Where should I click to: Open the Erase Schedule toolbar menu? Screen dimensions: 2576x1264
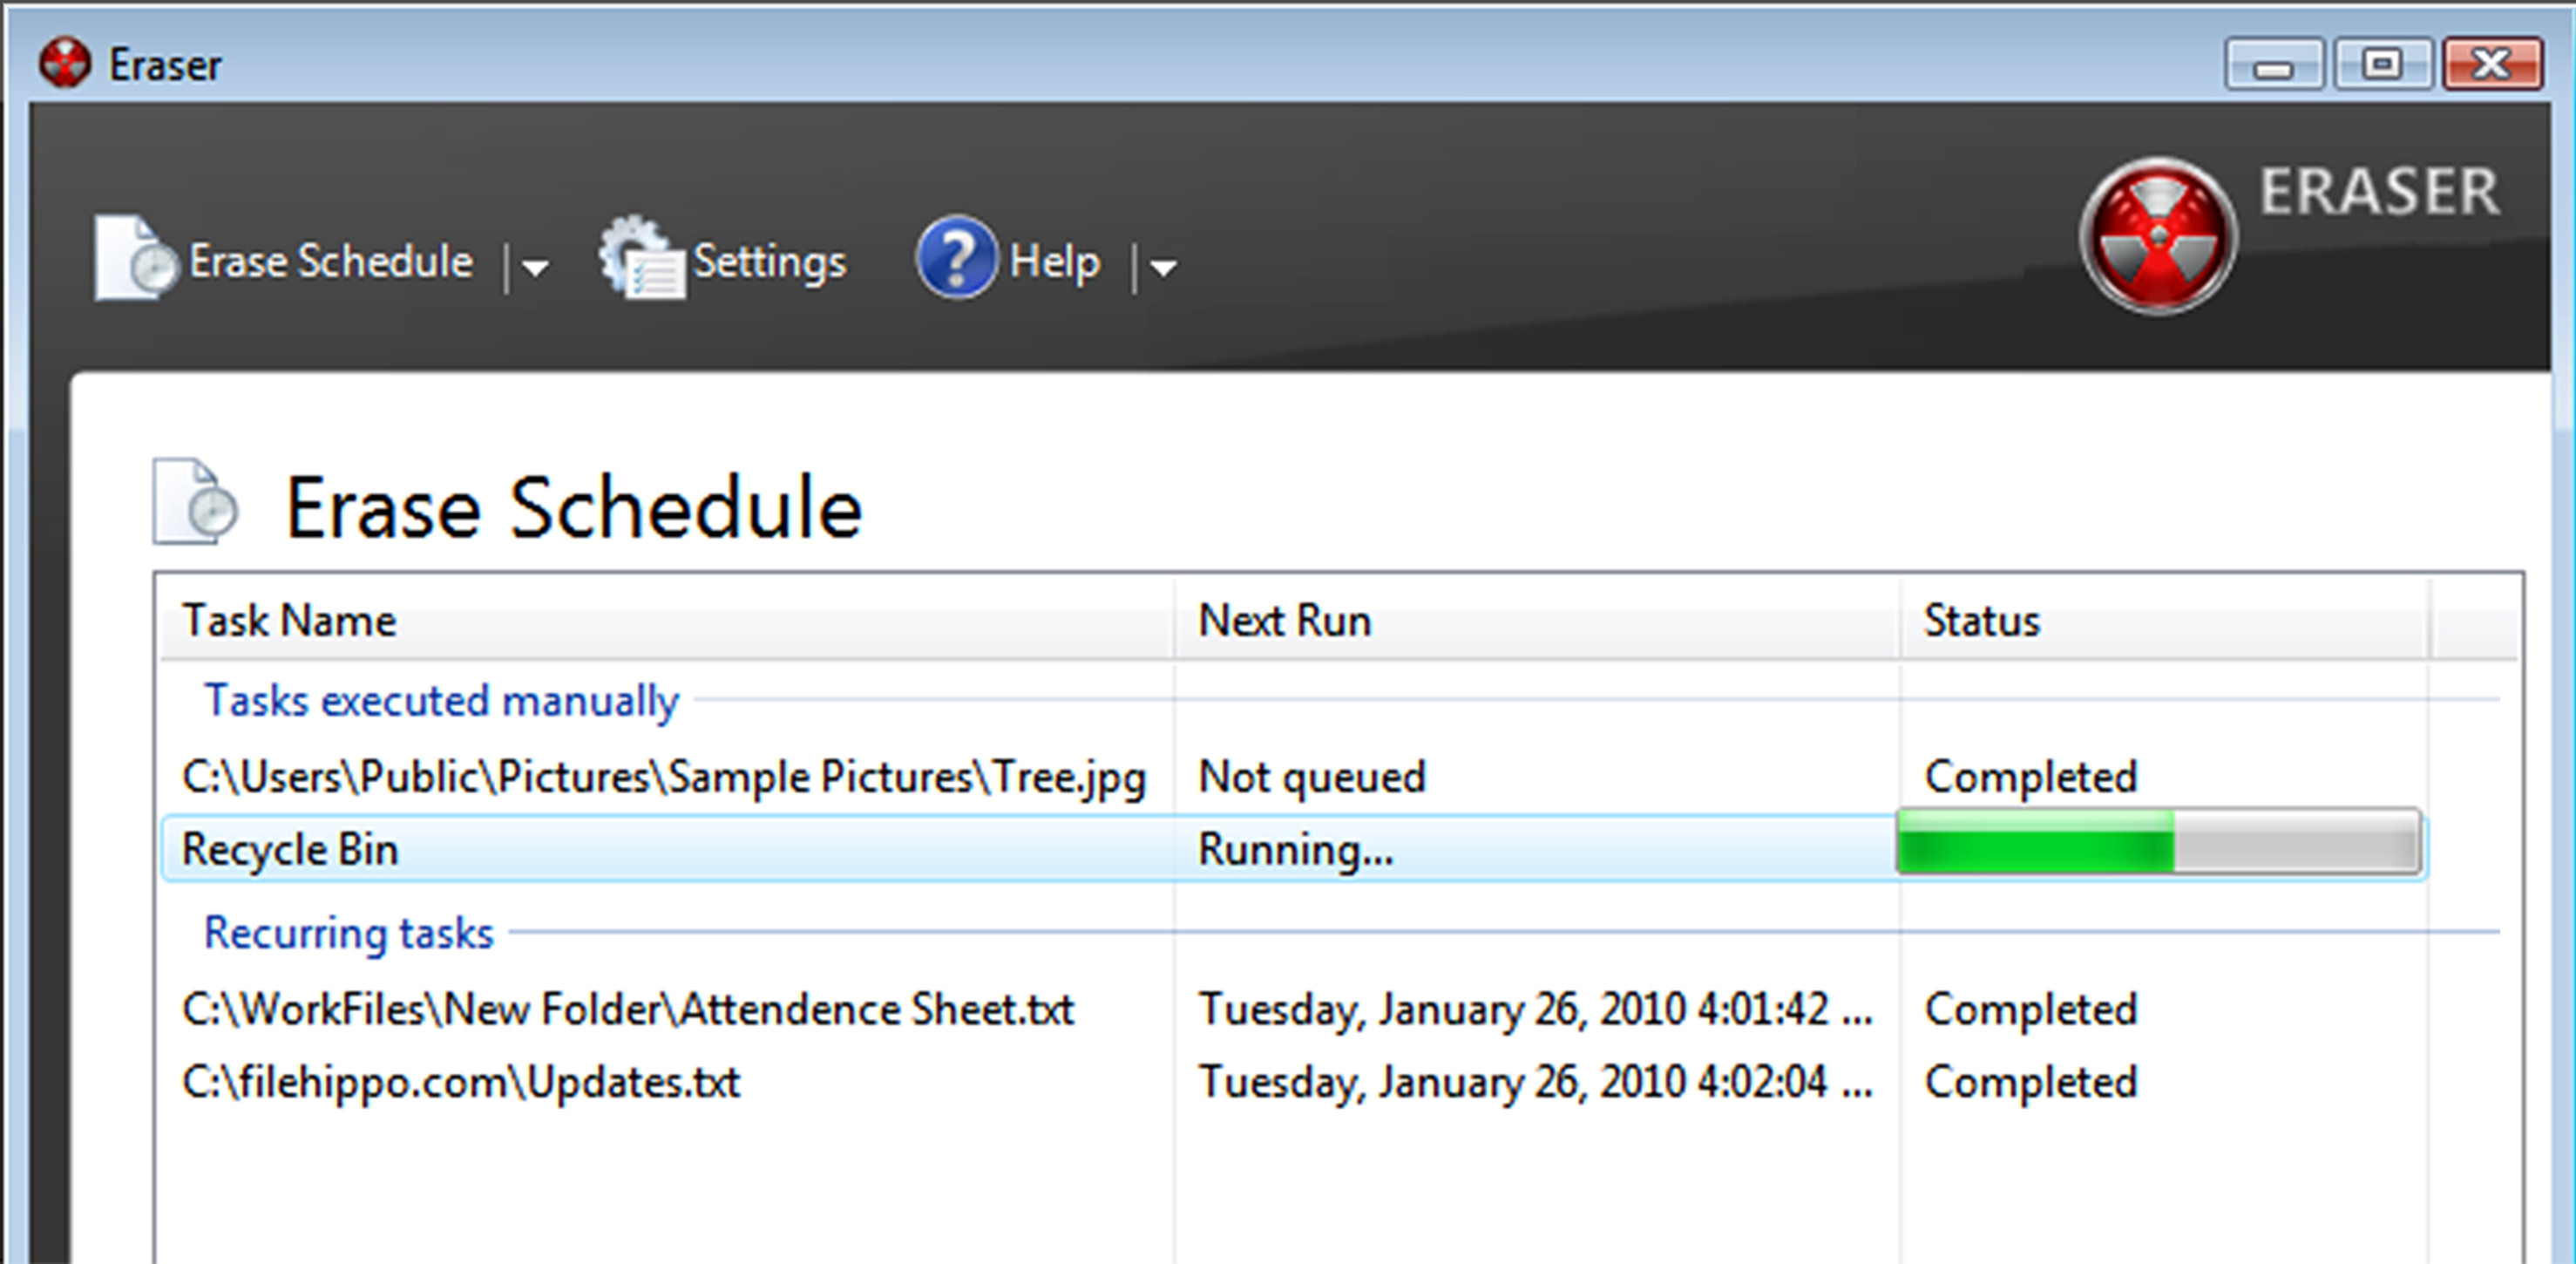click(x=330, y=262)
